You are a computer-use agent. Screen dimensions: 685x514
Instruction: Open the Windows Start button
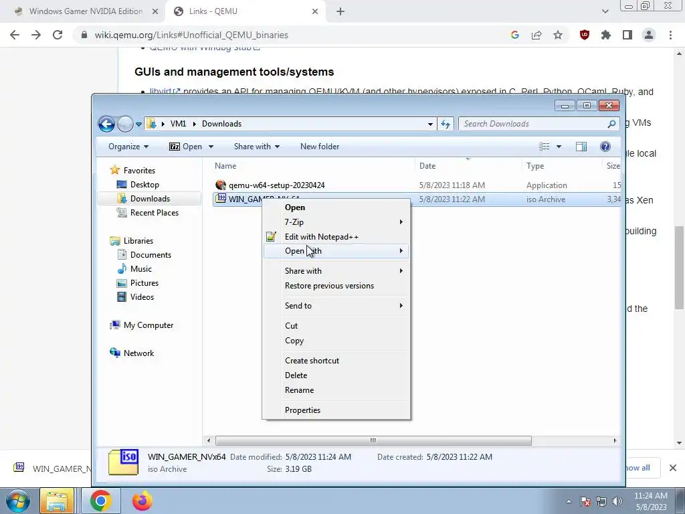(x=18, y=501)
